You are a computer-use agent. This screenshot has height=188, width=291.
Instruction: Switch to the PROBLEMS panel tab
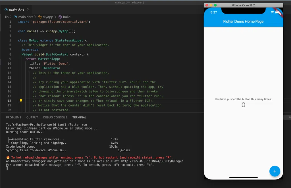pyautogui.click(x=14, y=117)
